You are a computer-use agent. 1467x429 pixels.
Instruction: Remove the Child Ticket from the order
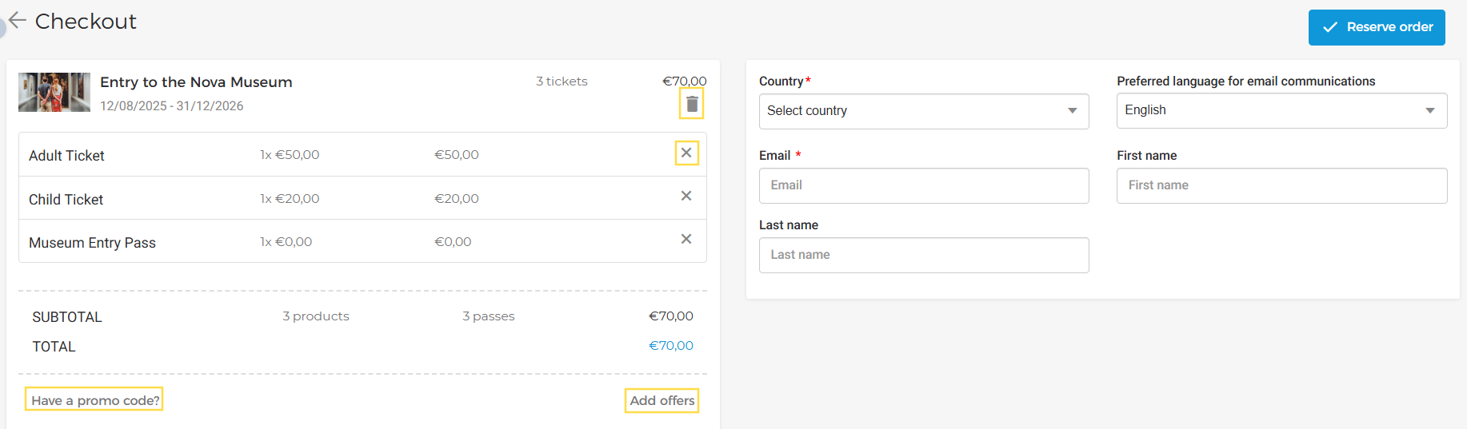[686, 196]
